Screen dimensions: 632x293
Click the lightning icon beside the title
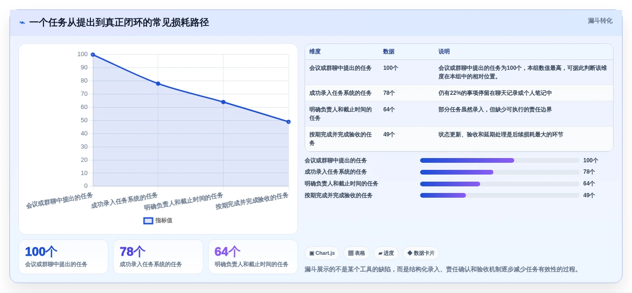click(x=22, y=23)
